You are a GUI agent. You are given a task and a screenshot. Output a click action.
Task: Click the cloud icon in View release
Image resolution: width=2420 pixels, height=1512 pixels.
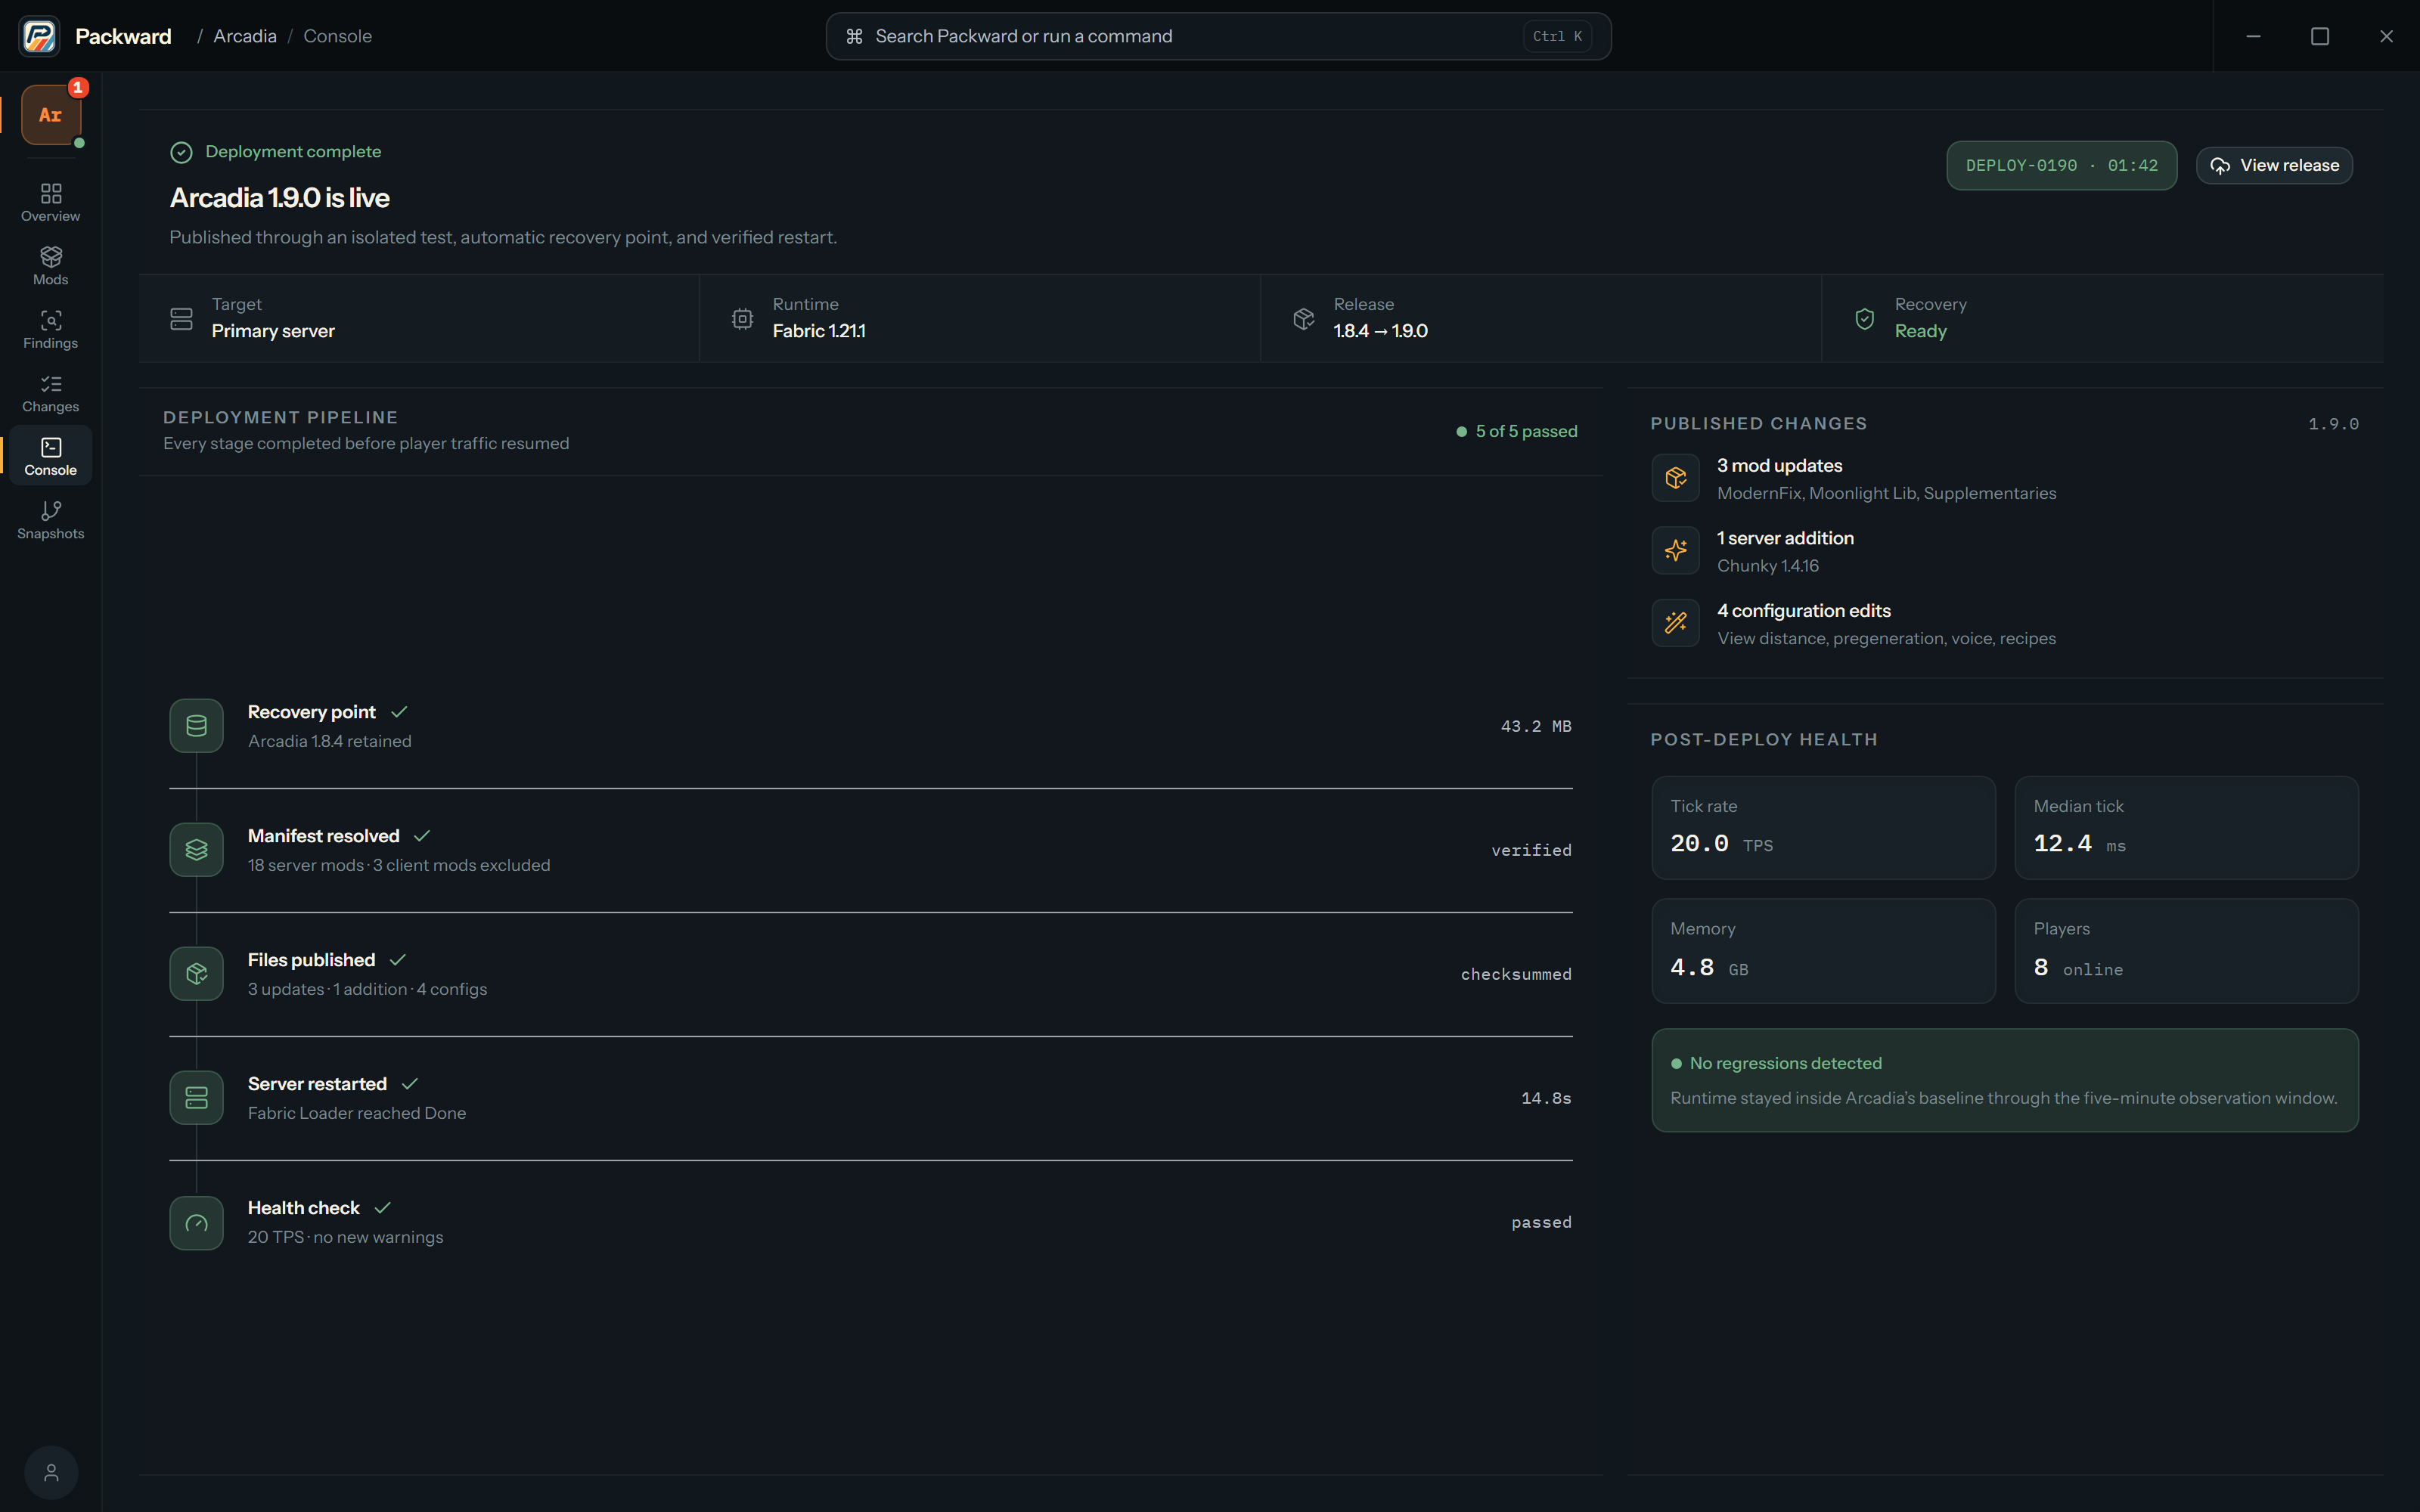pyautogui.click(x=2219, y=166)
